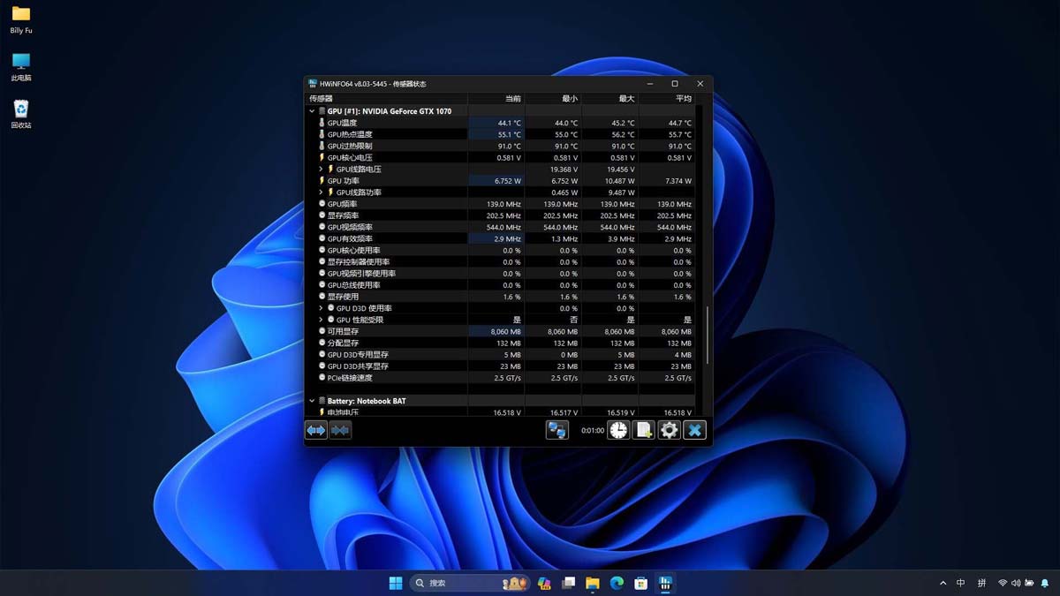The width and height of the screenshot is (1060, 596).
Task: Open the network remote monitoring icon
Action: 556,430
